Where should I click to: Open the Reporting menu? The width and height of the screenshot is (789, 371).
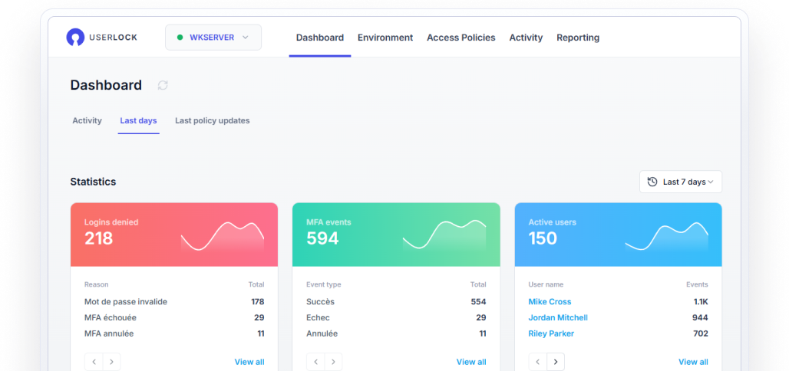(578, 38)
